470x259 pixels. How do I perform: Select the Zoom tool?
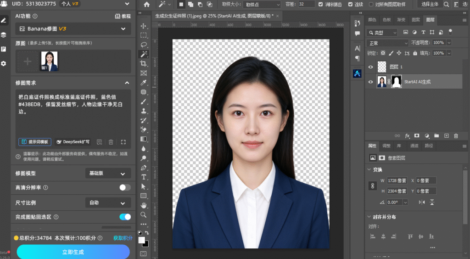pos(144,215)
